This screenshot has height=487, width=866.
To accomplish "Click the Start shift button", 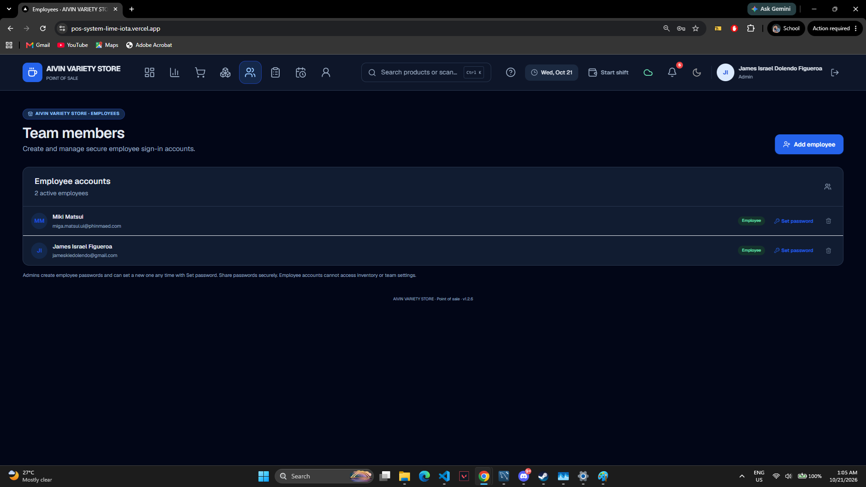I will [x=608, y=73].
